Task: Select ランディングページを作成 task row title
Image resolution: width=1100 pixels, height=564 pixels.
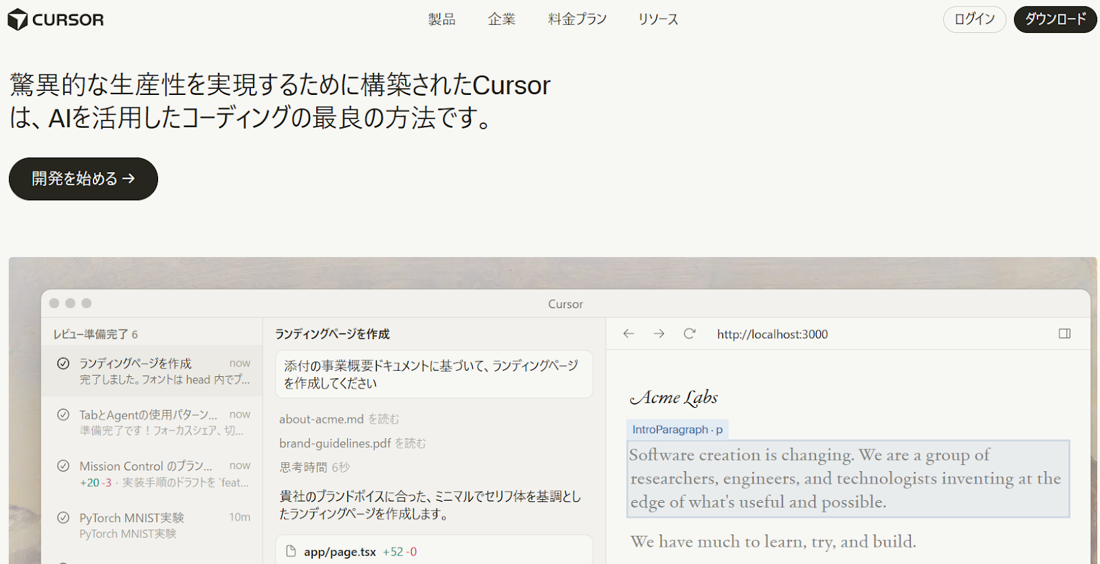Action: click(135, 363)
